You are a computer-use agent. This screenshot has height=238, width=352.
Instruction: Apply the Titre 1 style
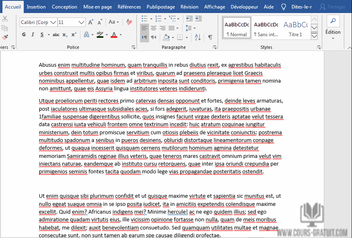tap(295, 28)
